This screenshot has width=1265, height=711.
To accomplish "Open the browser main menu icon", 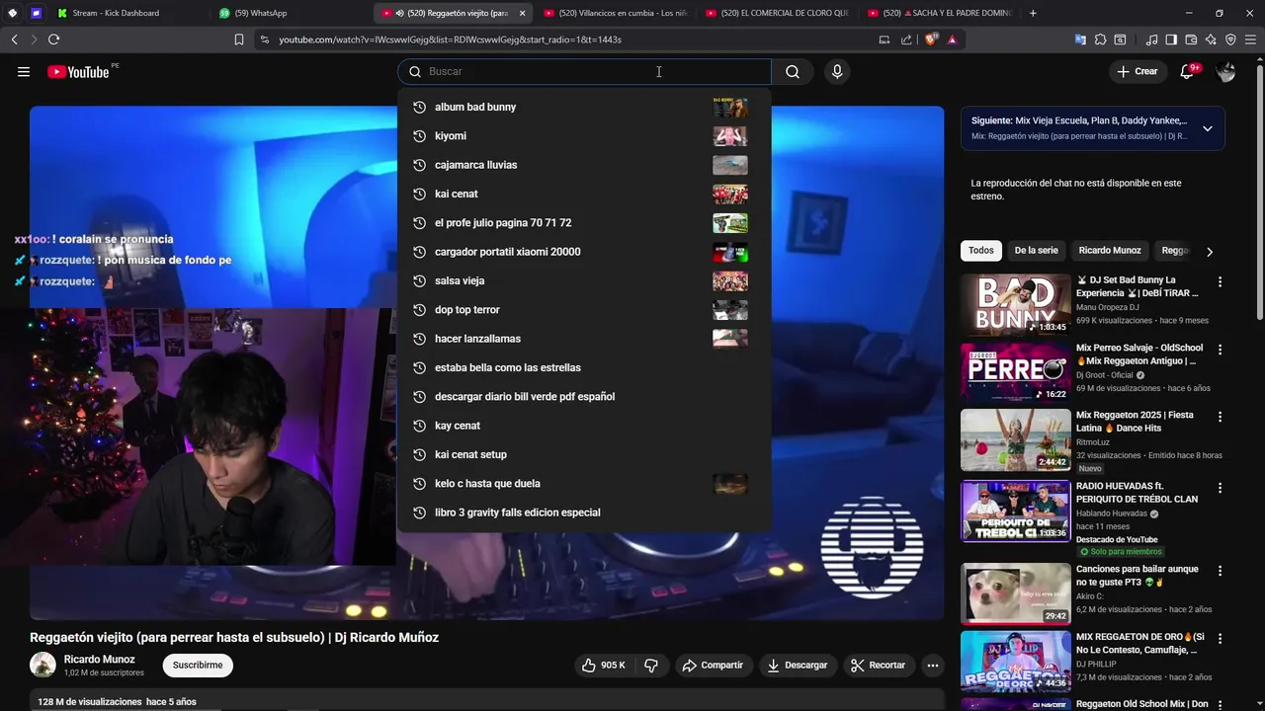I will 1250,39.
